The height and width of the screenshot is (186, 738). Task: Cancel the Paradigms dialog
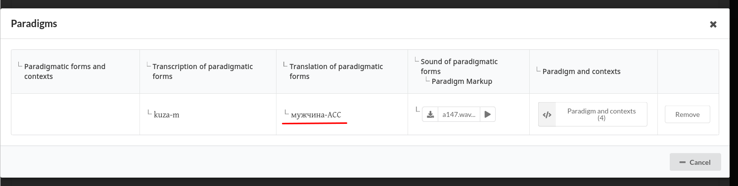695,162
